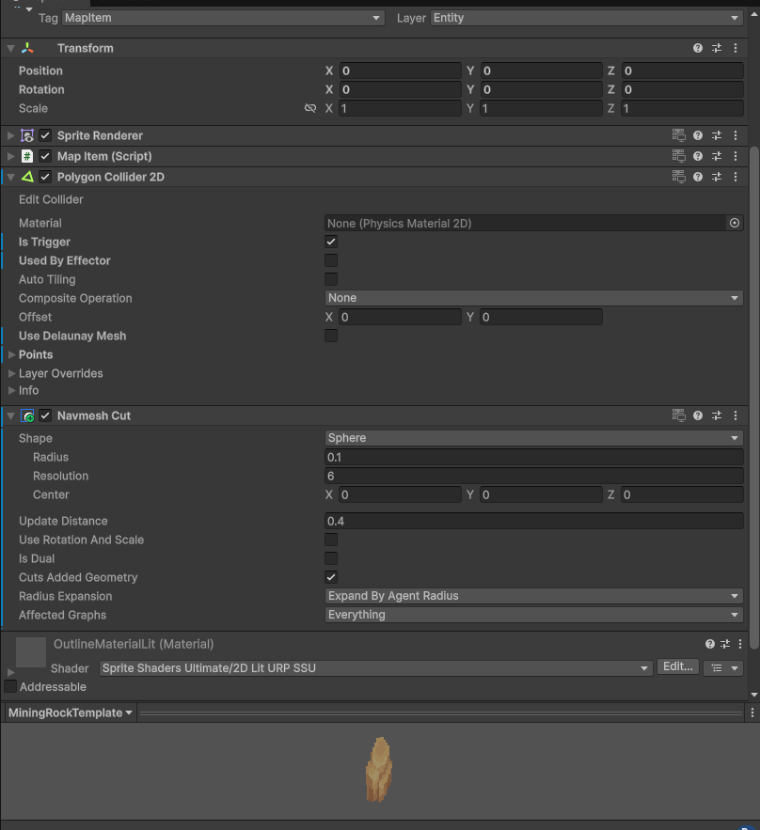The height and width of the screenshot is (830, 760).
Task: Open Transform component help reference icon
Action: click(x=698, y=48)
